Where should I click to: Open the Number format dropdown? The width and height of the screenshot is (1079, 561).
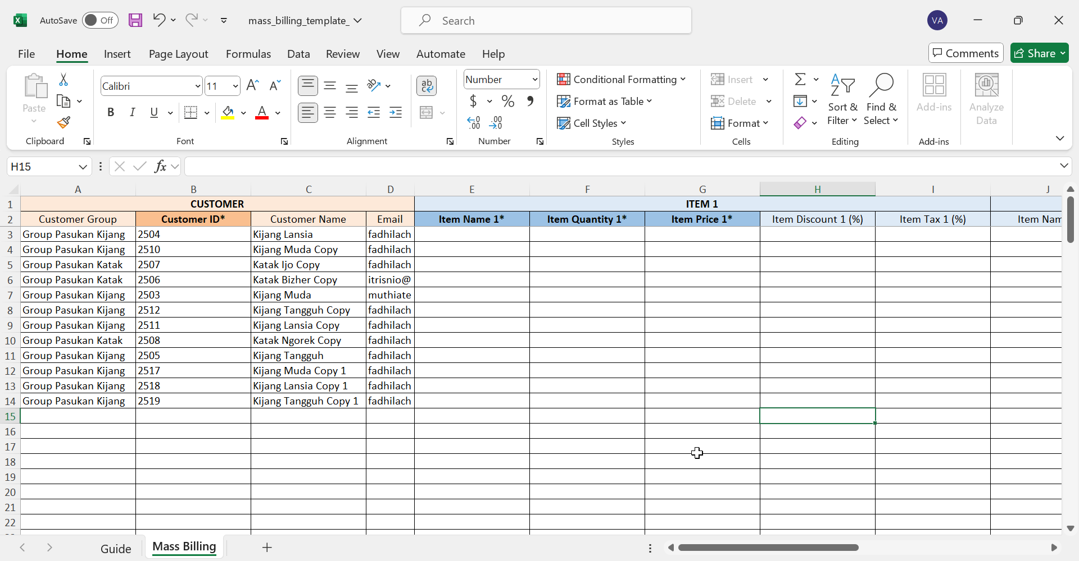pos(534,80)
